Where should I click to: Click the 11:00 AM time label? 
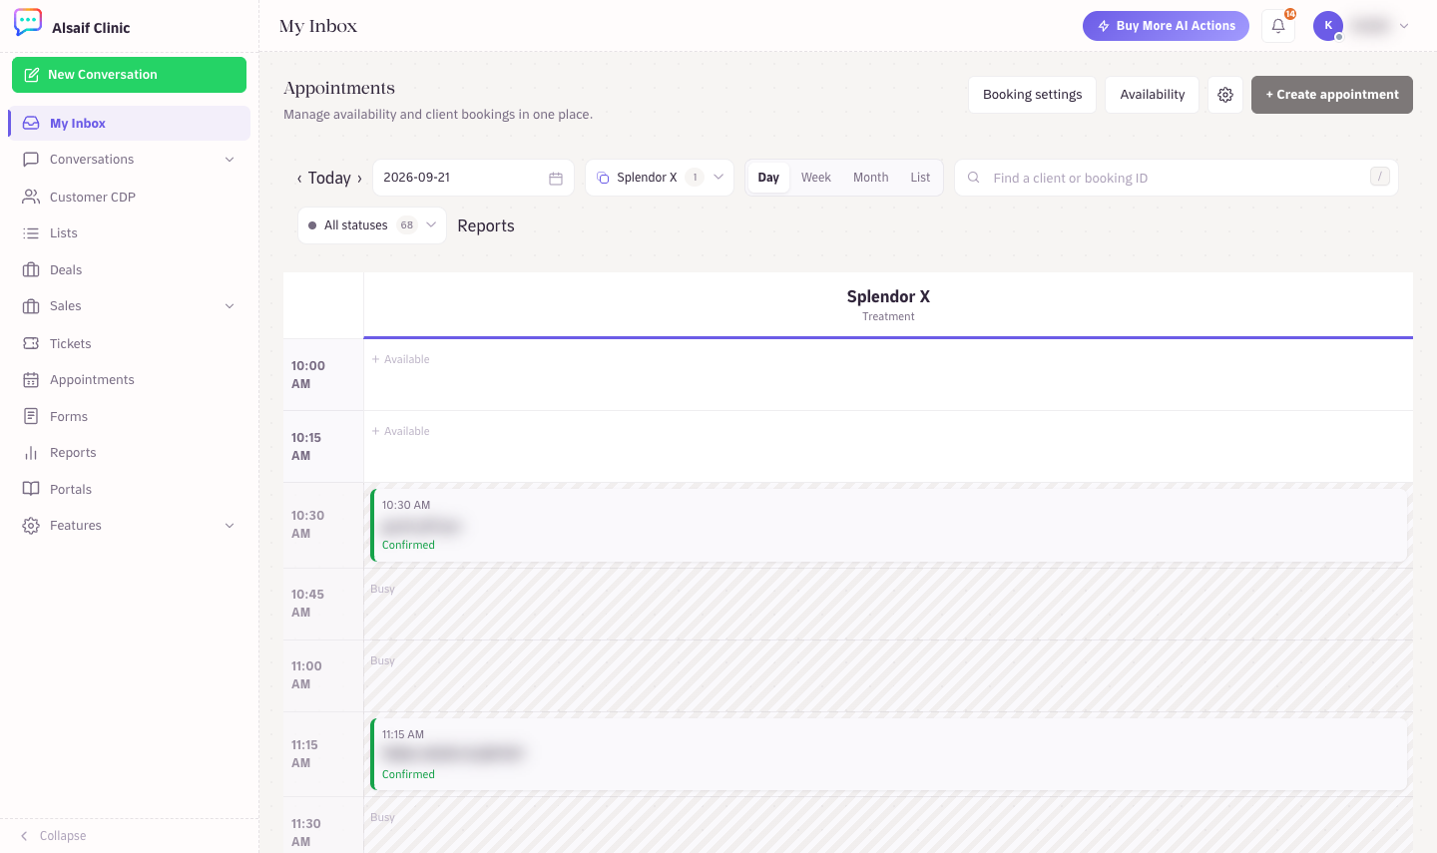tap(306, 675)
